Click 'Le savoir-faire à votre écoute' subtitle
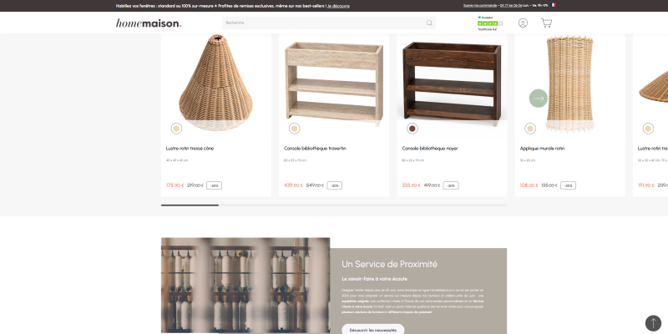The image size is (668, 334). tap(374, 279)
